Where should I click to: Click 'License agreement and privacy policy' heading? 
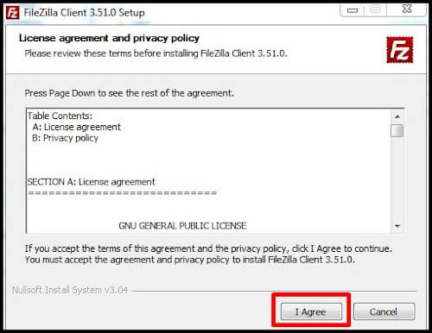[x=109, y=38]
